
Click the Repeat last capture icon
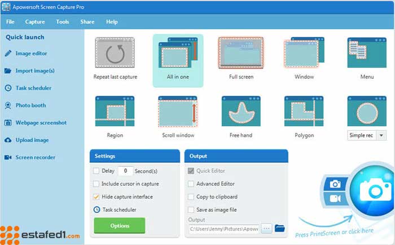click(x=115, y=53)
